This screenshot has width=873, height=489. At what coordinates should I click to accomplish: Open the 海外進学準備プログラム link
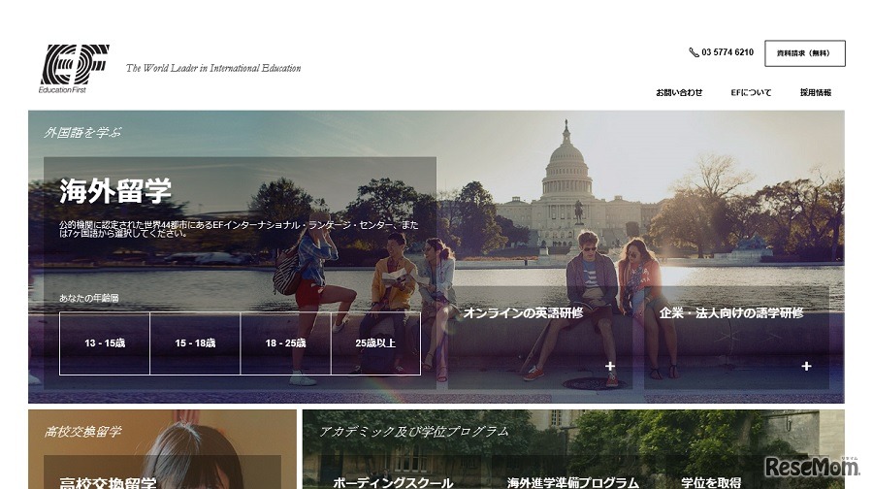tap(572, 482)
